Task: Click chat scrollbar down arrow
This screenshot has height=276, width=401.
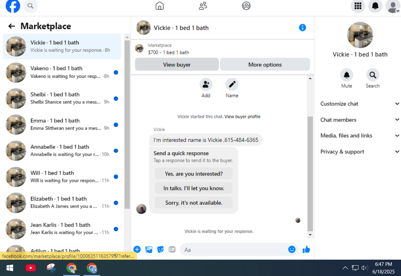Action: (x=310, y=235)
